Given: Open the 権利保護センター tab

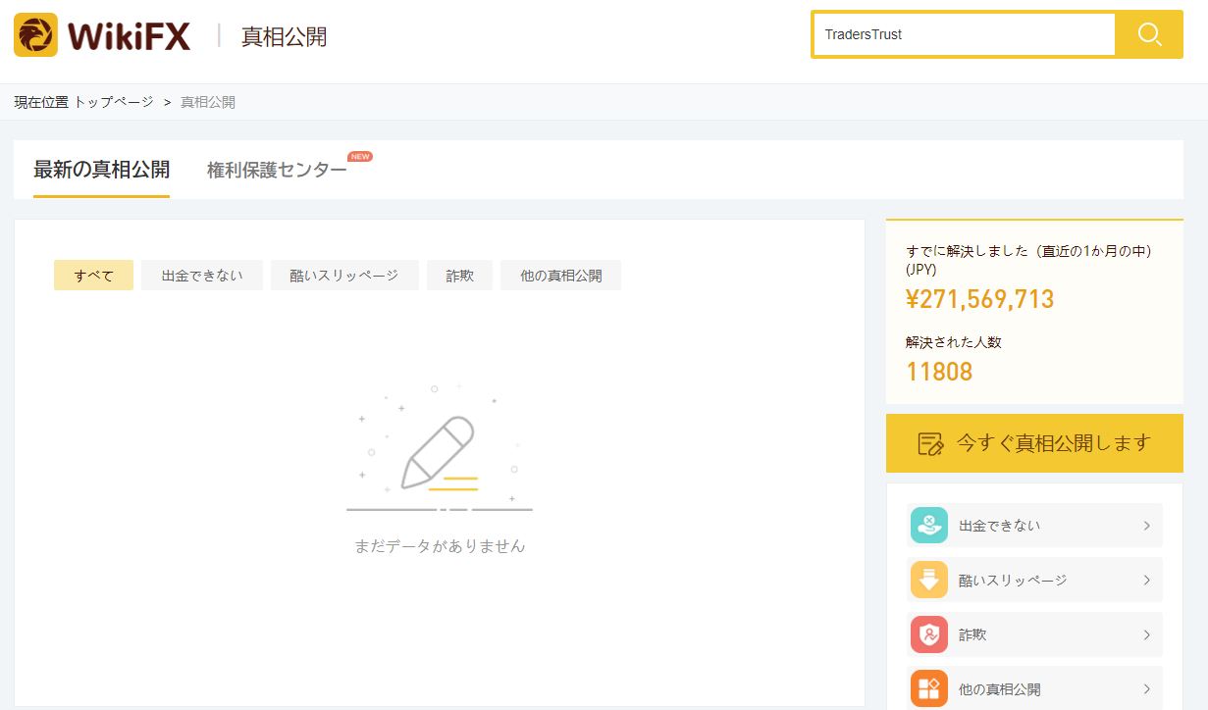Looking at the screenshot, I should (x=277, y=170).
